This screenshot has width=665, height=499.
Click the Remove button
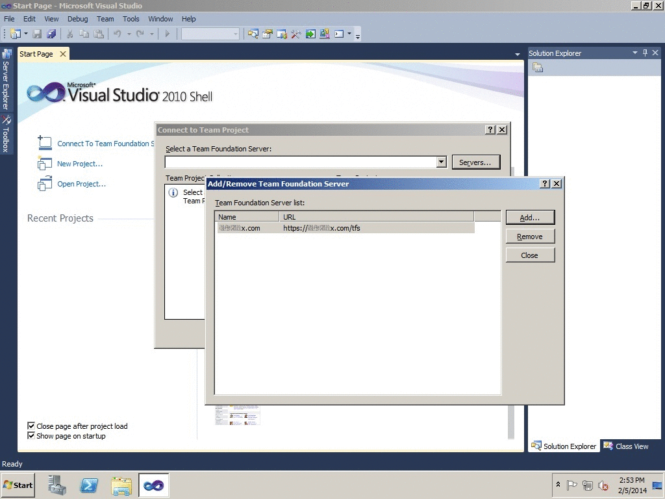click(x=530, y=237)
